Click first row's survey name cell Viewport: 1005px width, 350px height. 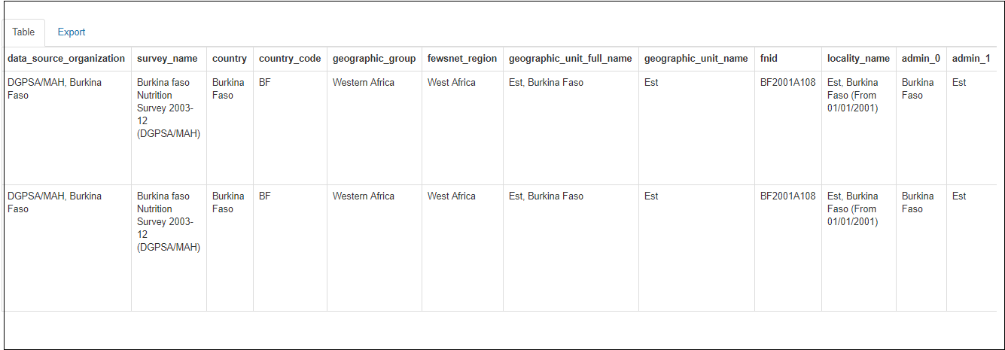point(168,108)
